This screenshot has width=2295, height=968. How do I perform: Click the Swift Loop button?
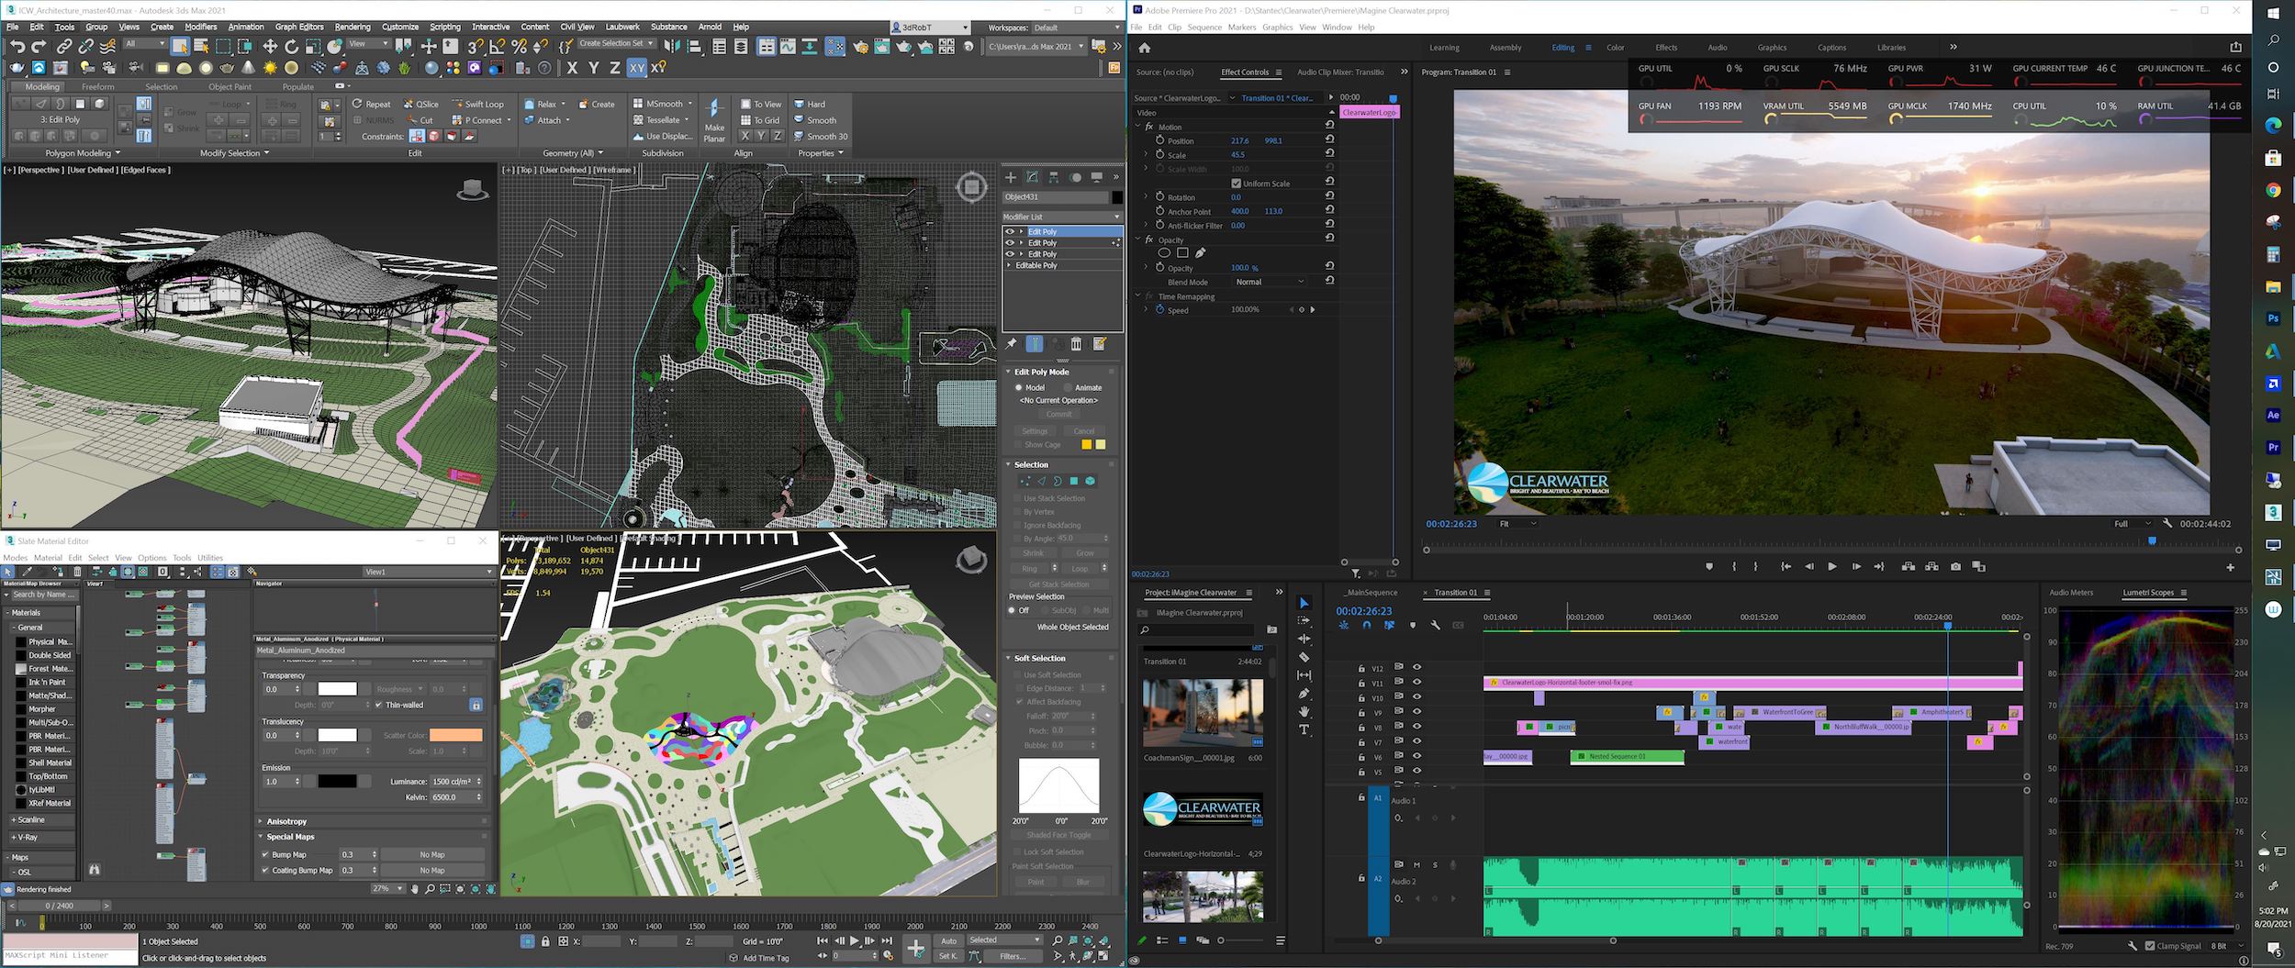point(477,104)
